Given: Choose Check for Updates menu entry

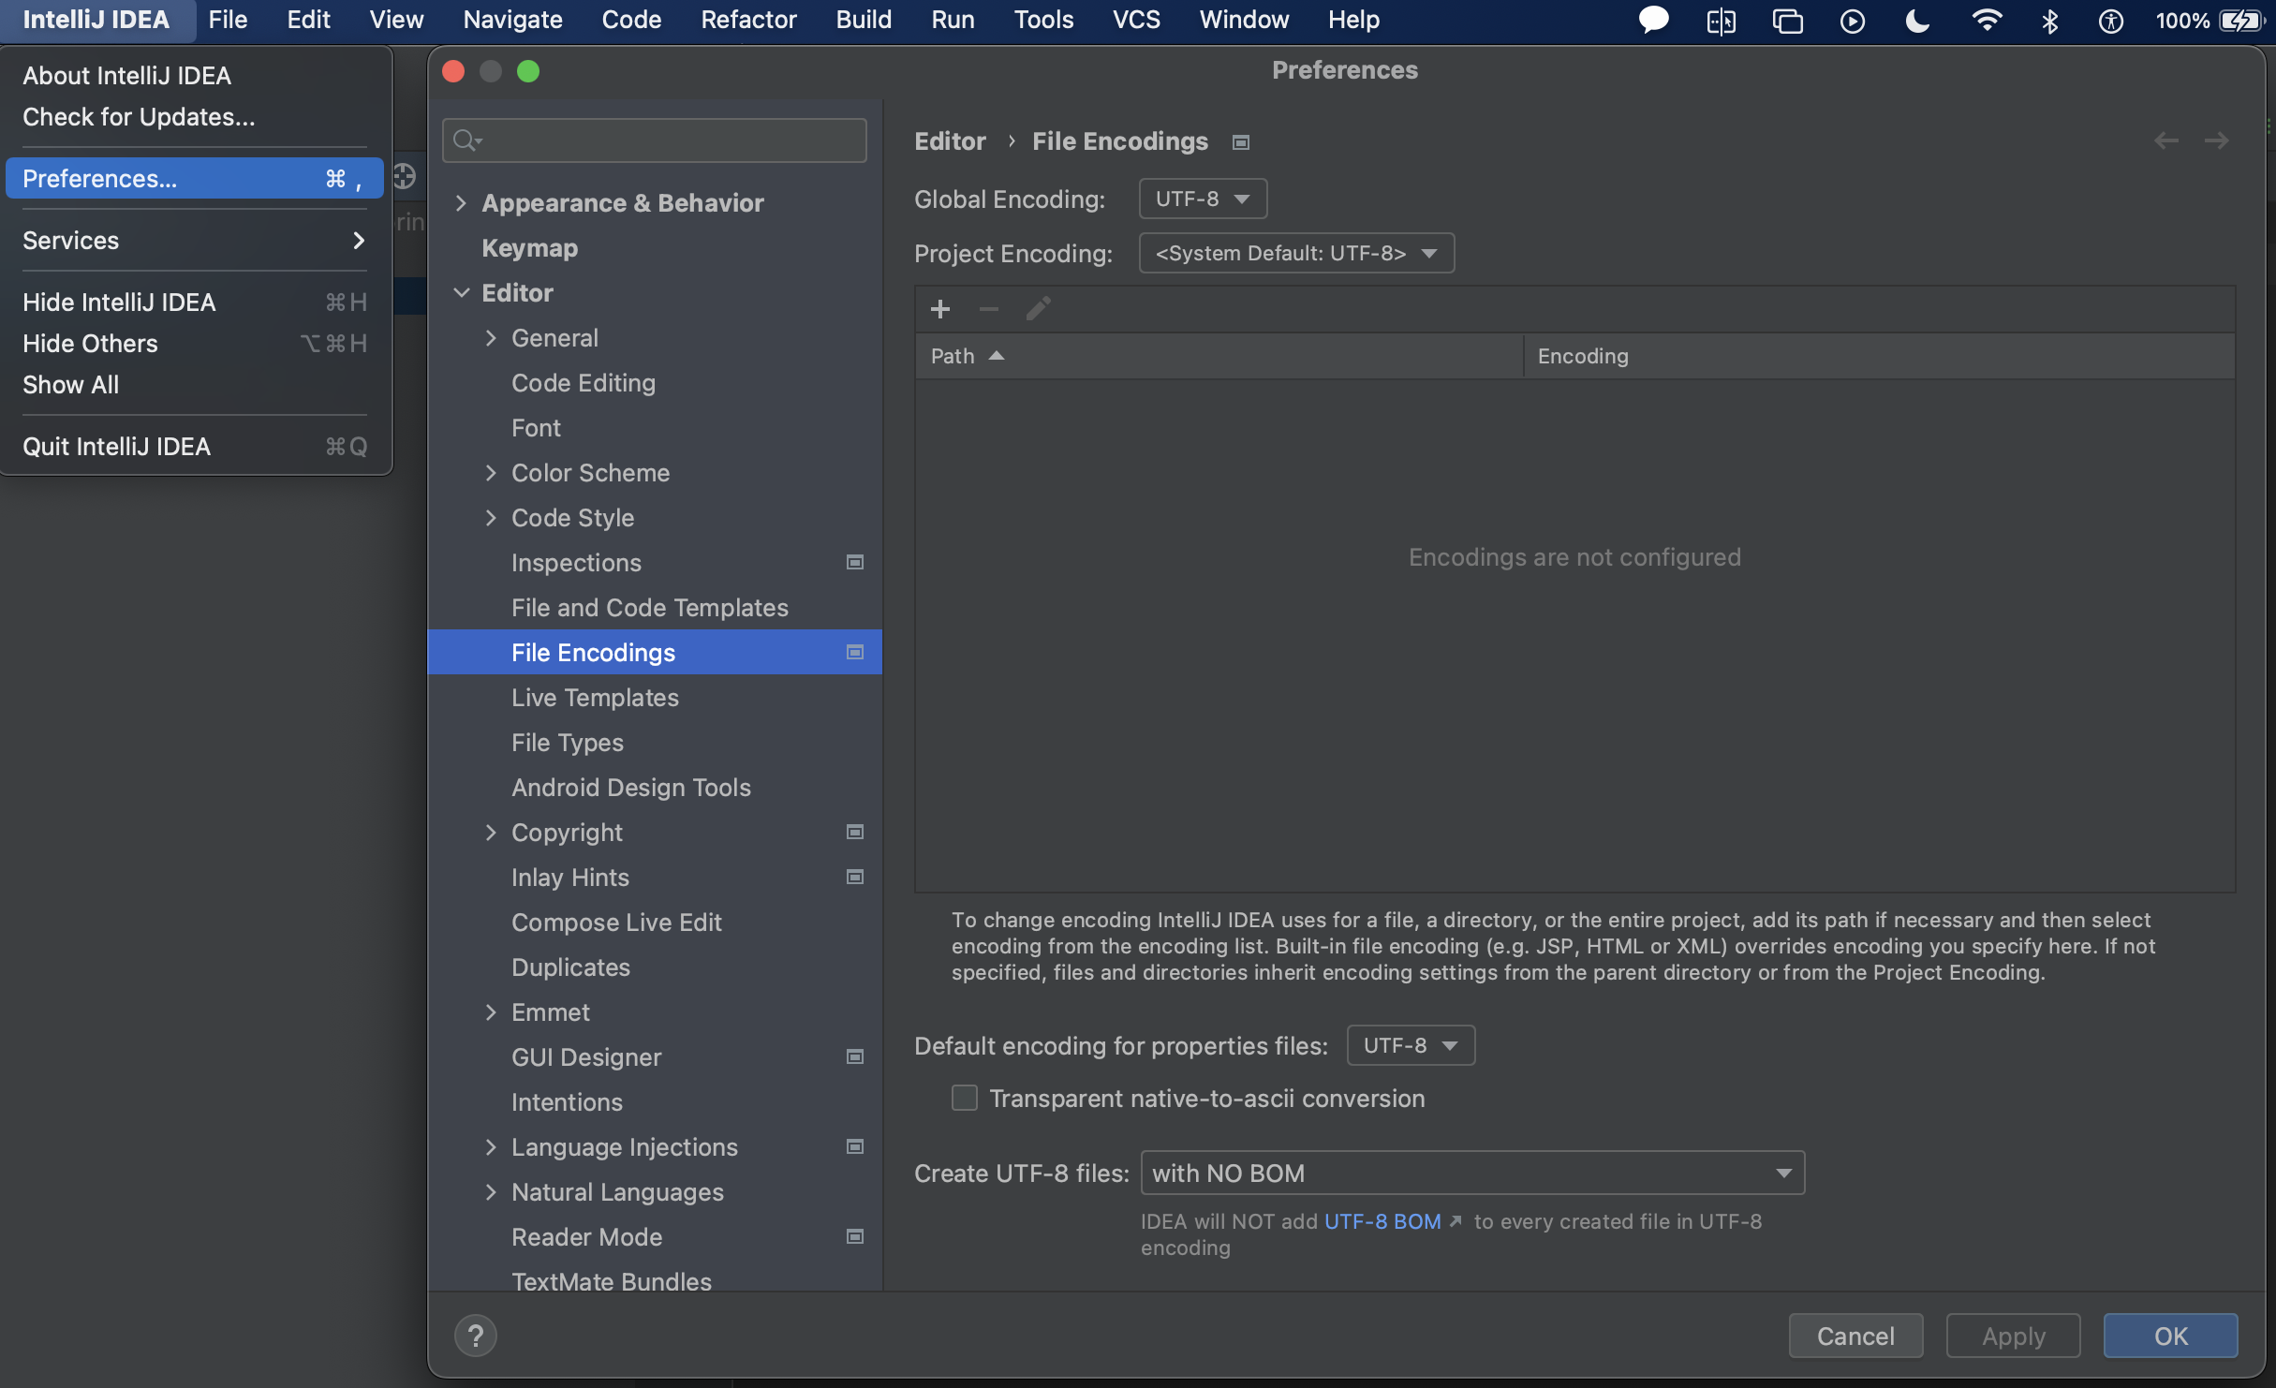Looking at the screenshot, I should [x=139, y=117].
